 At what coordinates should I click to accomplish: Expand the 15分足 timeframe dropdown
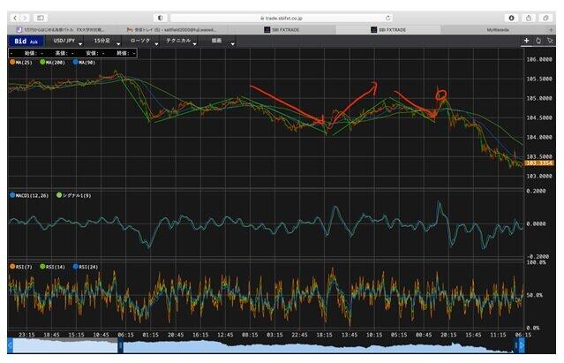pyautogui.click(x=102, y=41)
